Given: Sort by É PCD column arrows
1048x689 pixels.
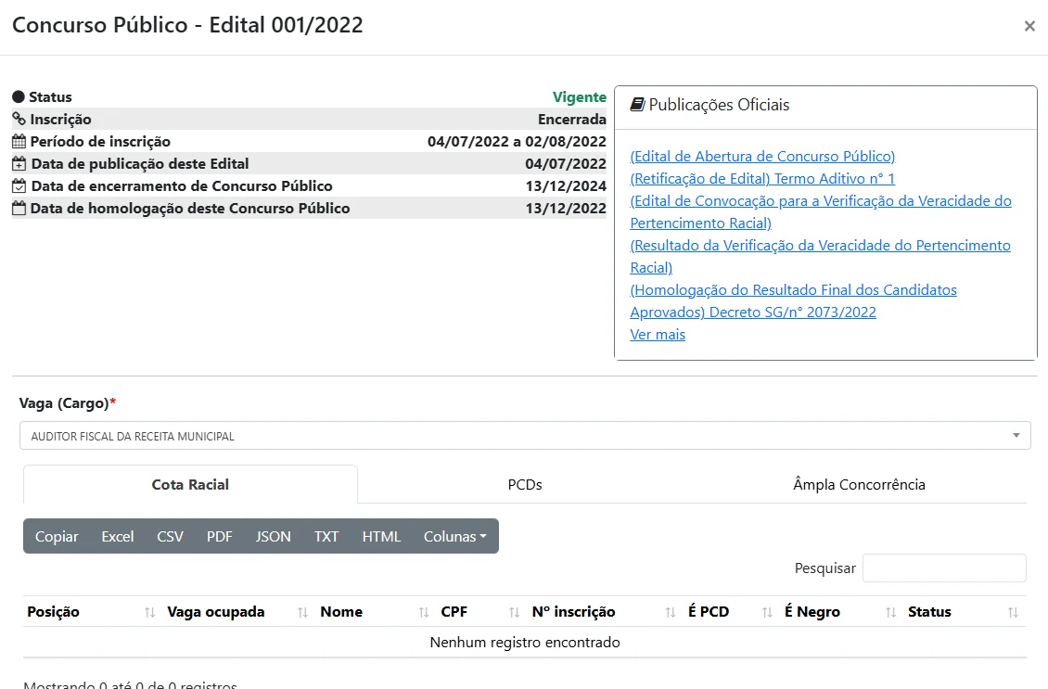Looking at the screenshot, I should [x=767, y=612].
